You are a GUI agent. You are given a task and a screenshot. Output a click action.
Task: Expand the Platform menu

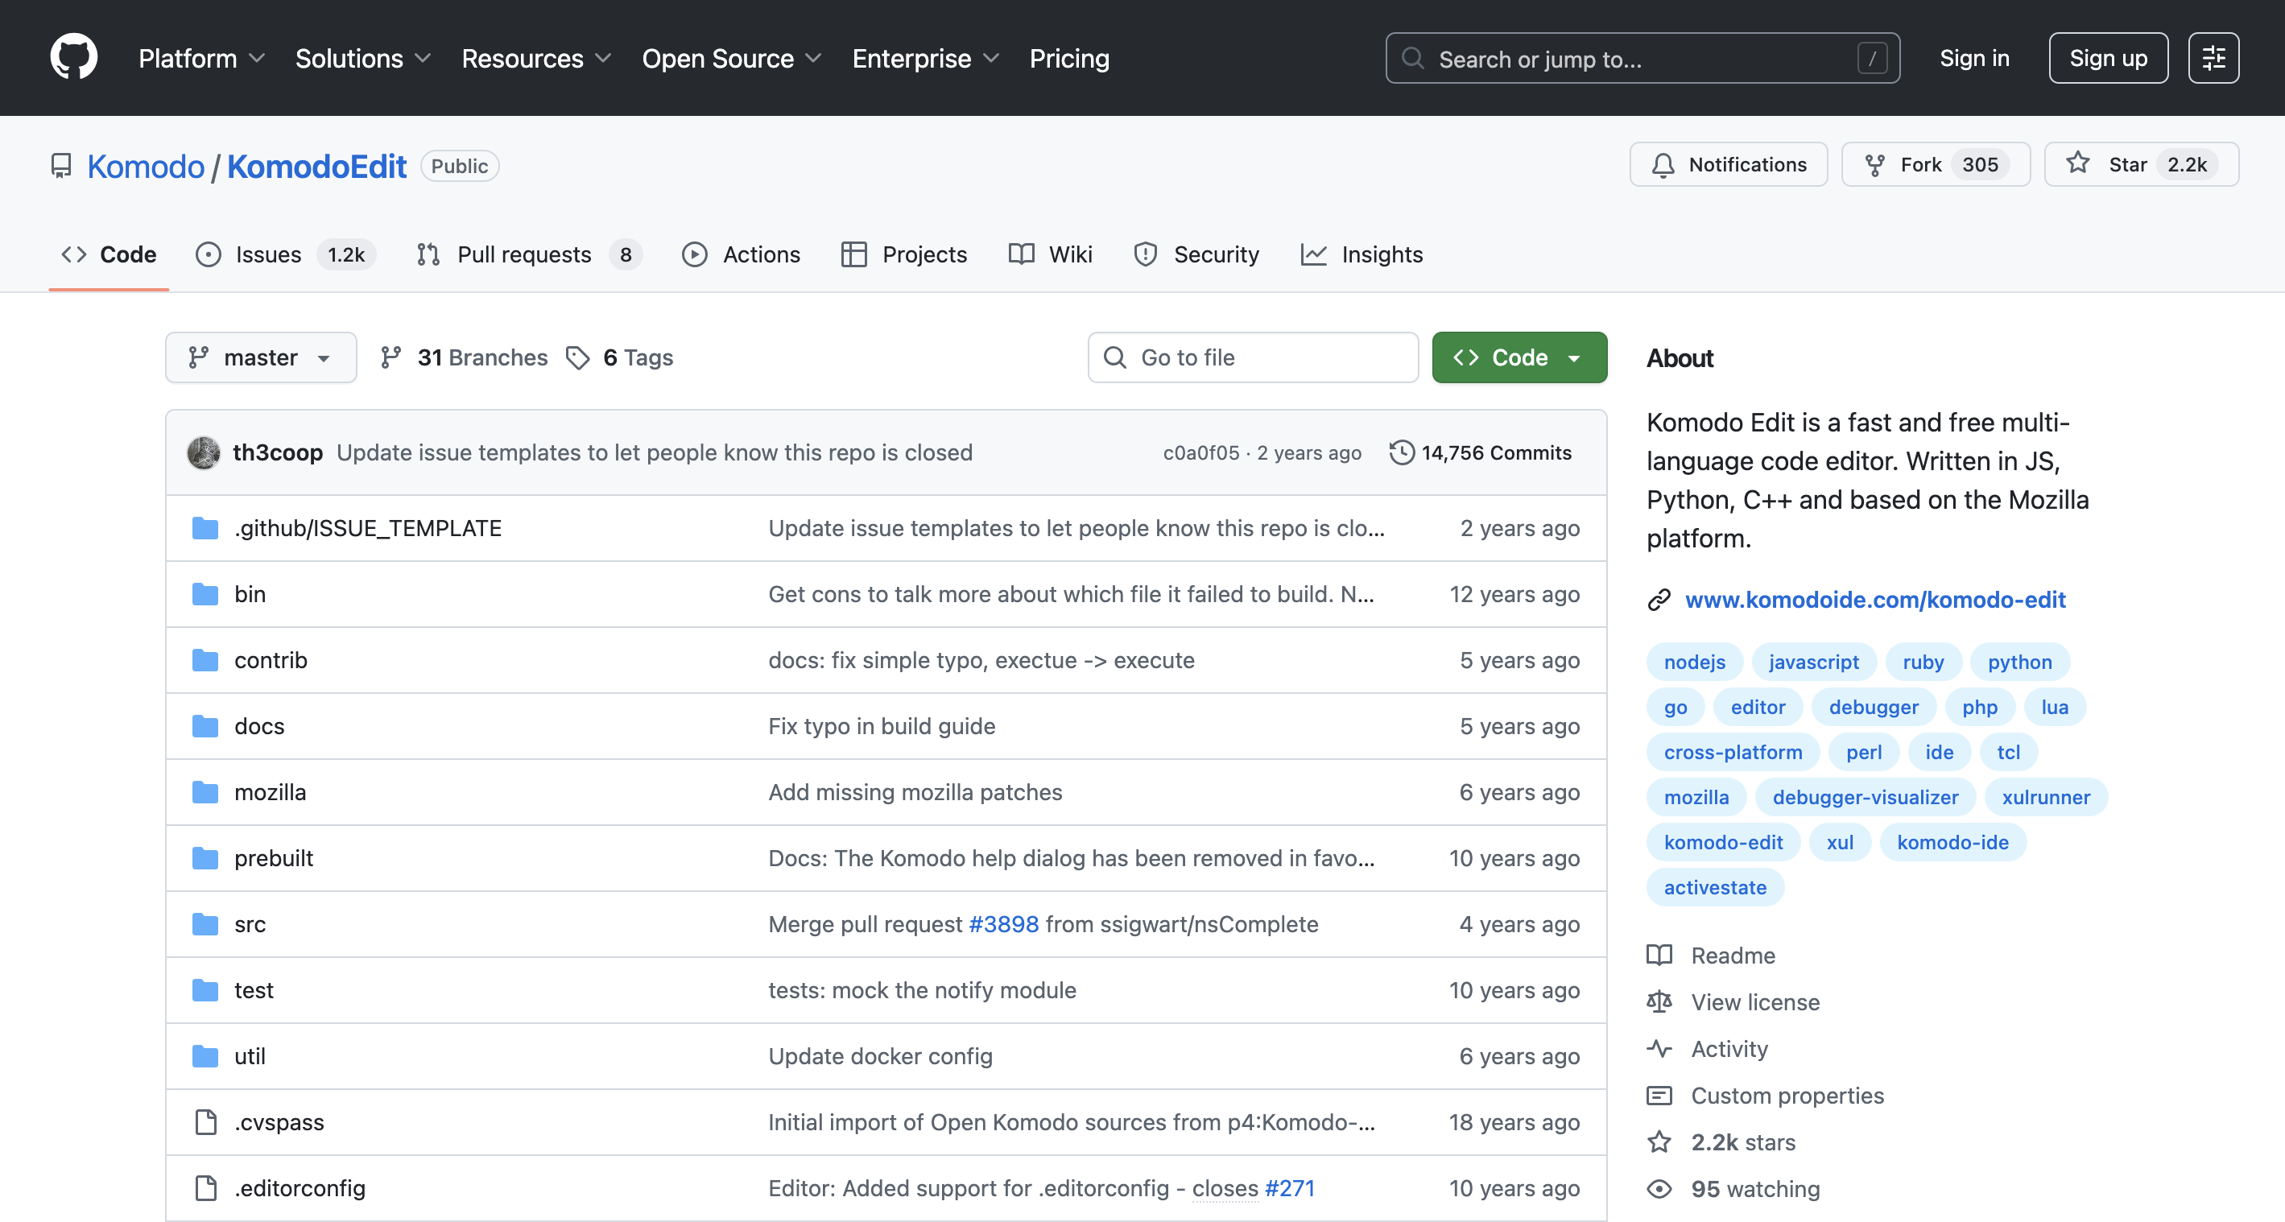pyautogui.click(x=201, y=59)
